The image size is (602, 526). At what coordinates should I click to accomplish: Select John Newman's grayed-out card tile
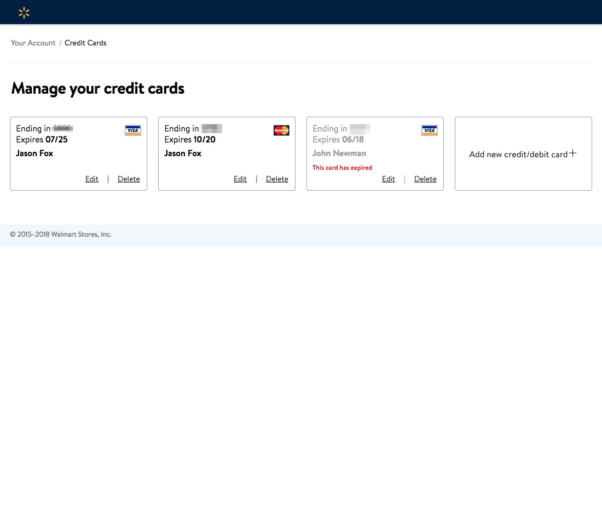point(375,153)
